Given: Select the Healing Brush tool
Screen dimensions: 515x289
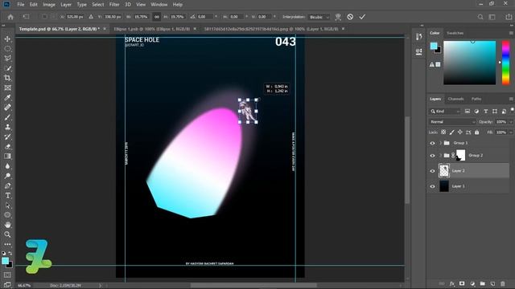Looking at the screenshot, I should (x=7, y=108).
